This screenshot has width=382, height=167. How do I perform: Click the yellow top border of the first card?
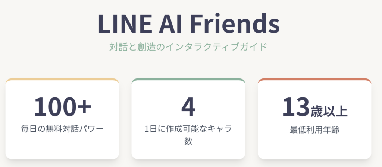62,80
